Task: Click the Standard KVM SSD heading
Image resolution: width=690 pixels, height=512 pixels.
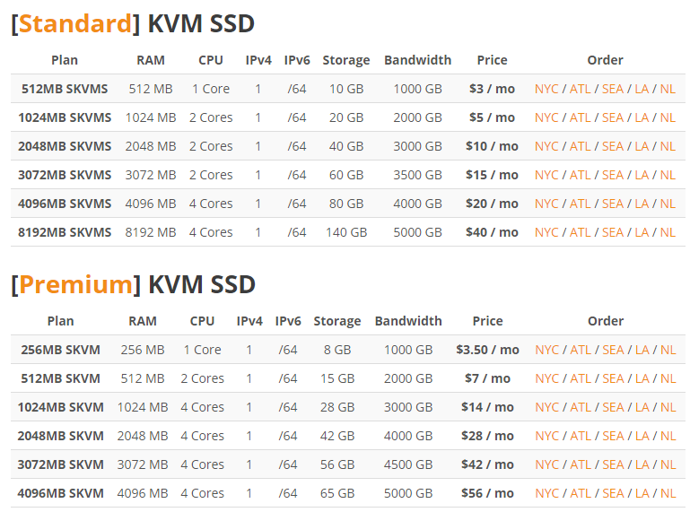Action: coord(133,23)
